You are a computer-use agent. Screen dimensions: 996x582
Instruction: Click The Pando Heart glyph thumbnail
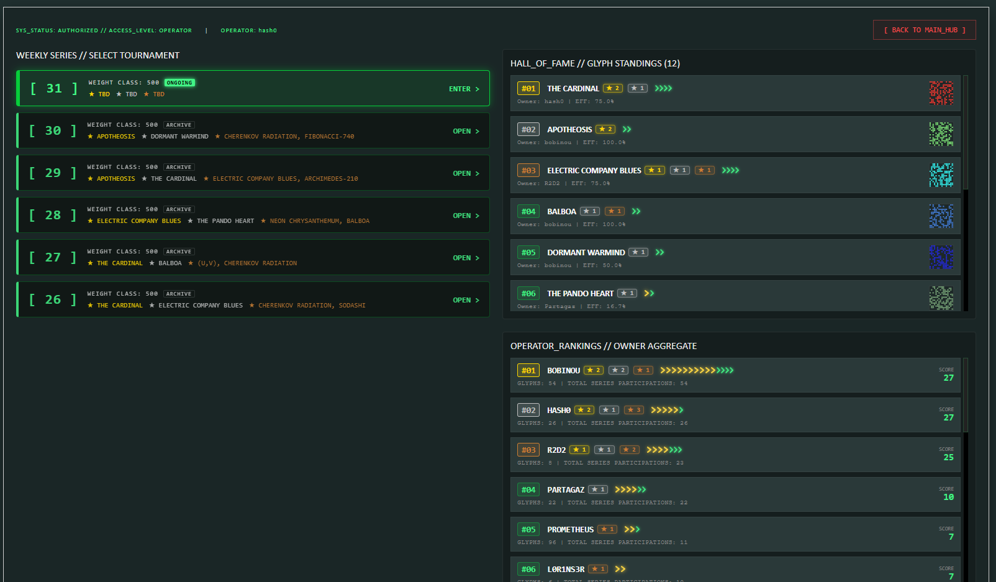click(x=941, y=298)
